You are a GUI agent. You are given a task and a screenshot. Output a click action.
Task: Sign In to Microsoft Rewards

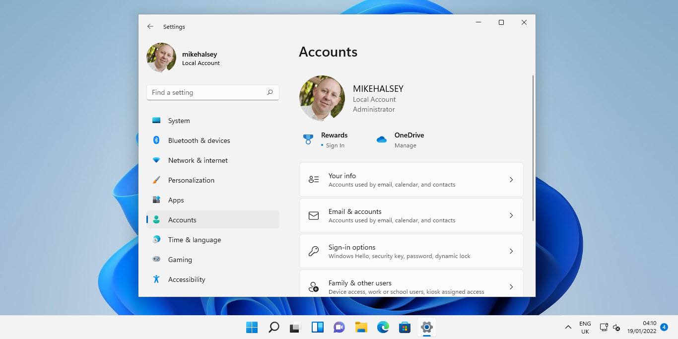coord(335,145)
